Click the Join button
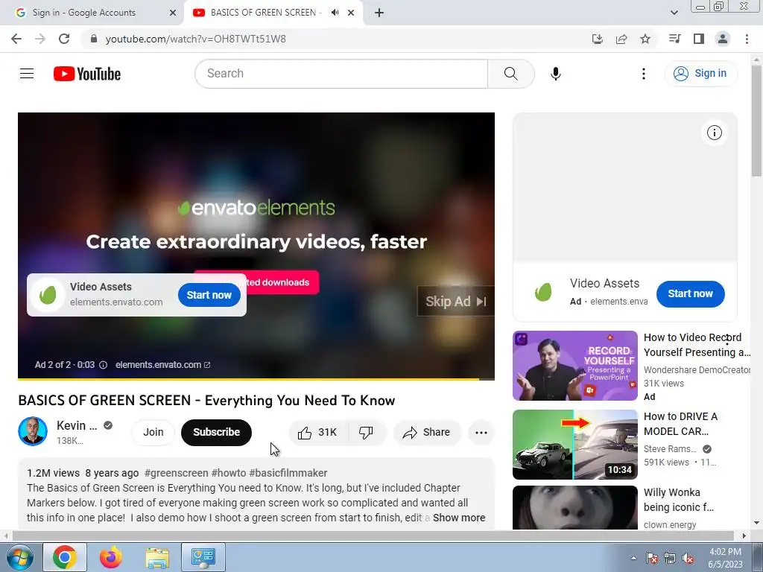 coord(153,433)
